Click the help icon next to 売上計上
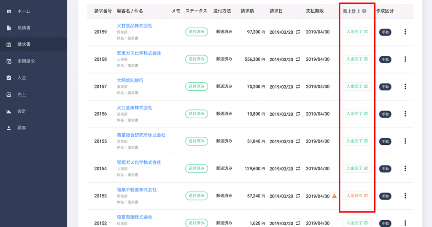Screen dimensions: 432x227 (364, 11)
